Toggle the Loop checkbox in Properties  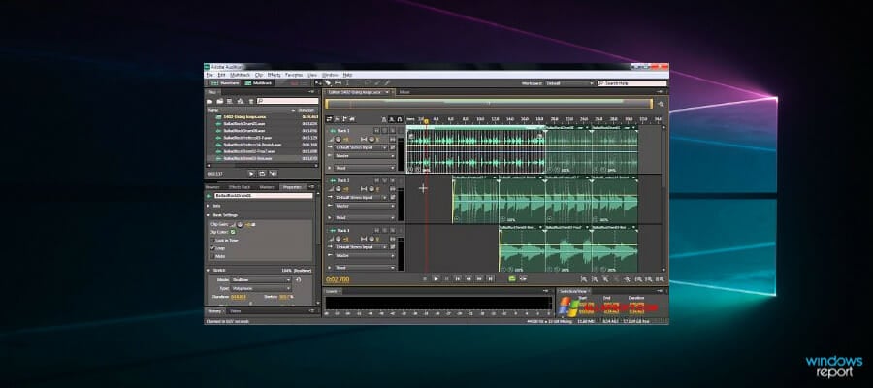pyautogui.click(x=212, y=247)
